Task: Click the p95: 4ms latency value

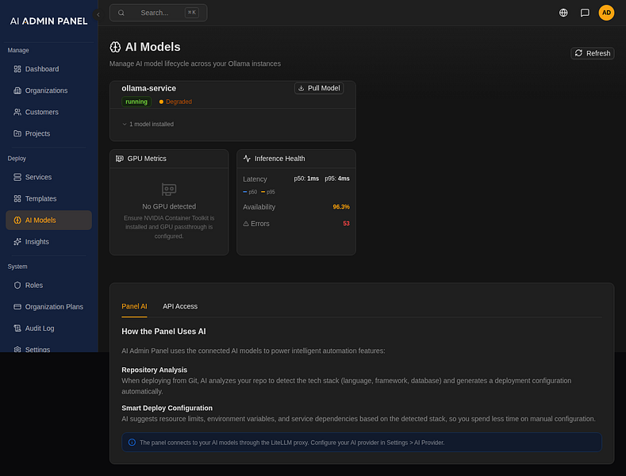Action: 337,178
